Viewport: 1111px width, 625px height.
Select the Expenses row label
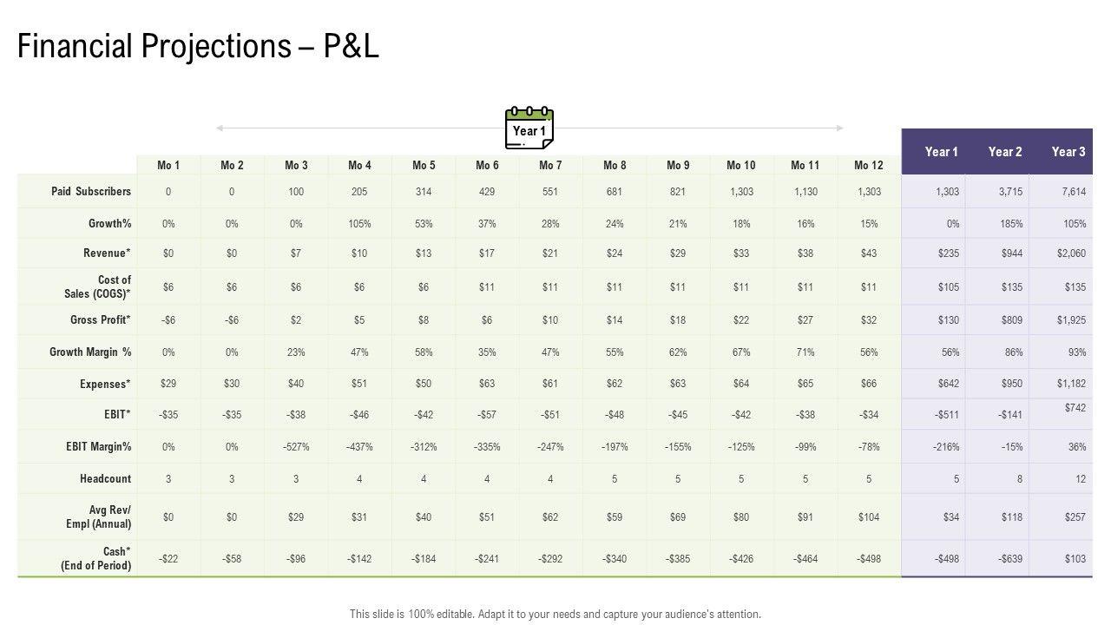tap(104, 384)
